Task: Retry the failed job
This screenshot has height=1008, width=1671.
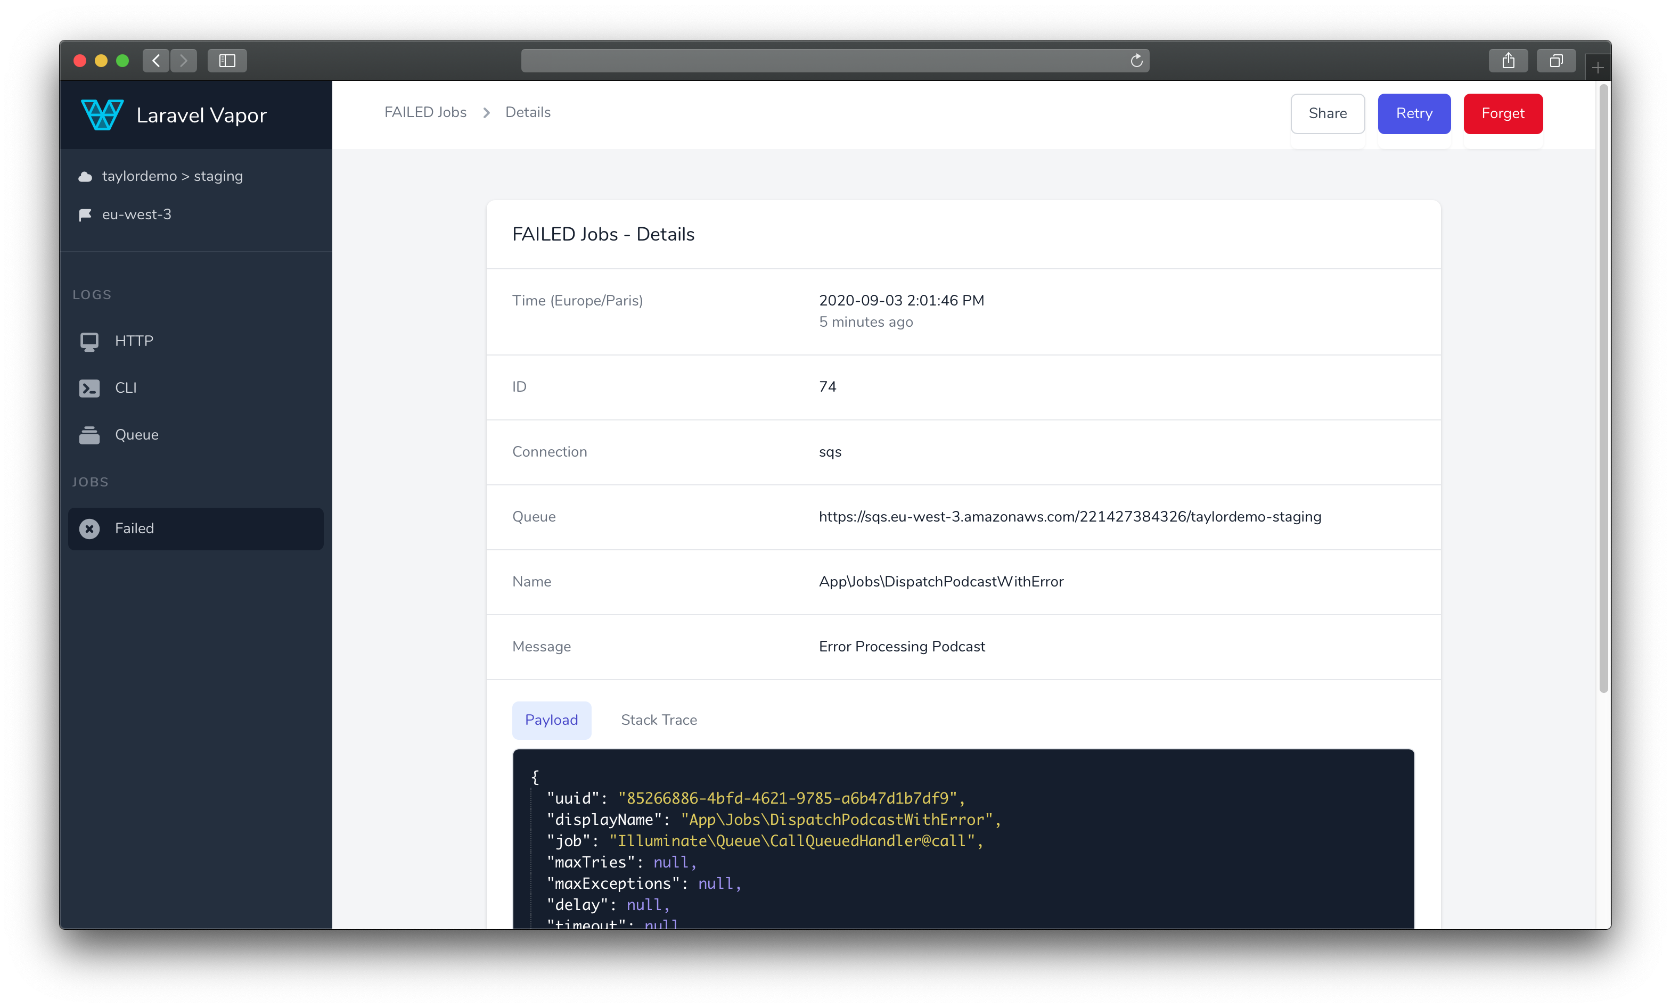Action: coord(1414,114)
